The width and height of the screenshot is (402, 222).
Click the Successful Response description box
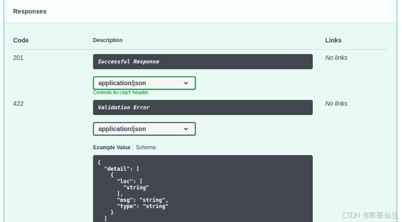(x=203, y=62)
